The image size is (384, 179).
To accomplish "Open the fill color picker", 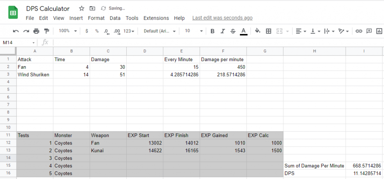I will pos(258,31).
